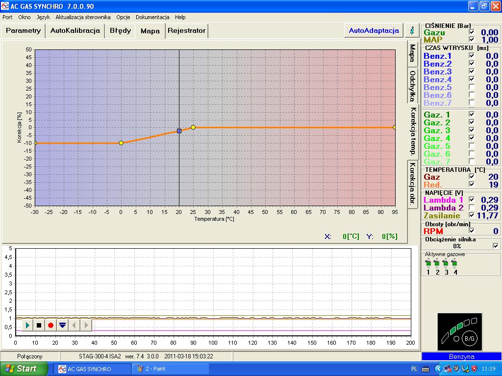
Task: Uncheck the Benz.4 checkbox
Action: click(471, 79)
